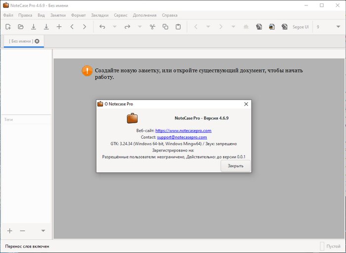Click the left chevron right after toolbar plus icon

click(x=72, y=27)
